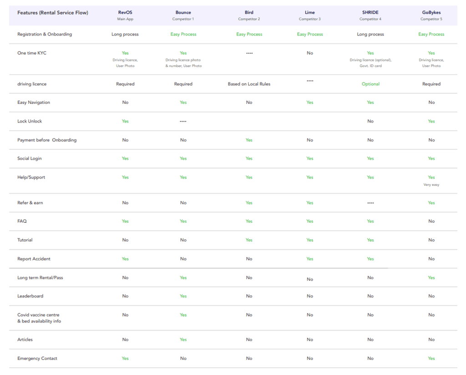
Task: Click 'Competitor 5' subtitle under GoBykes
Action: point(431,19)
